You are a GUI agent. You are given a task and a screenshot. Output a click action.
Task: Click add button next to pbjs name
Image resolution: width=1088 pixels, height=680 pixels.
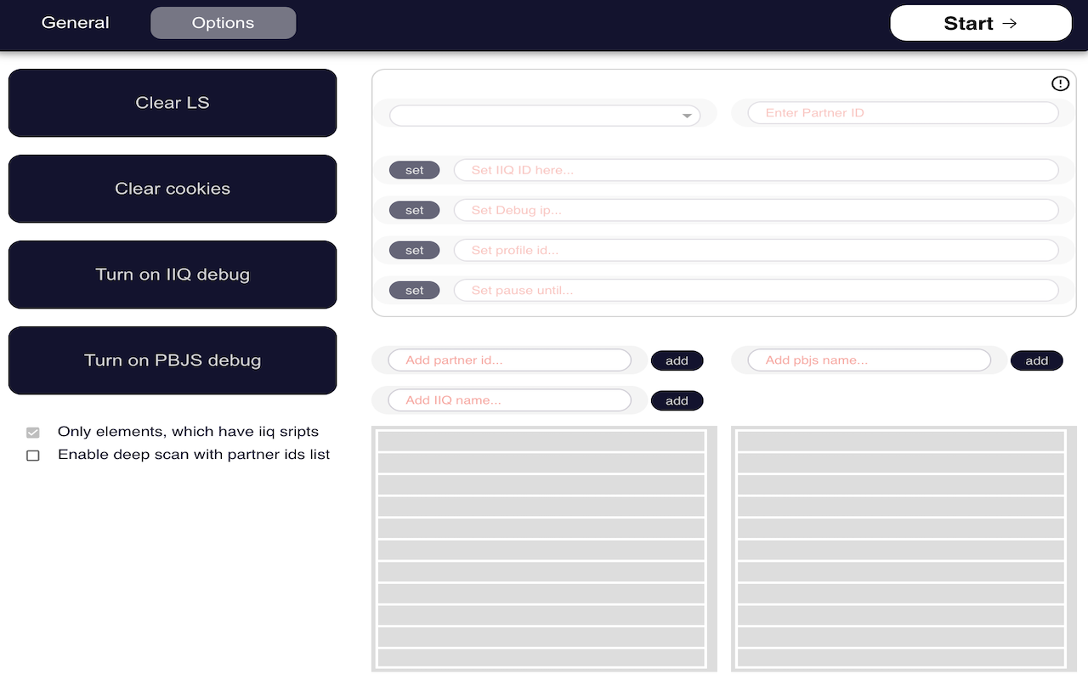click(x=1037, y=360)
